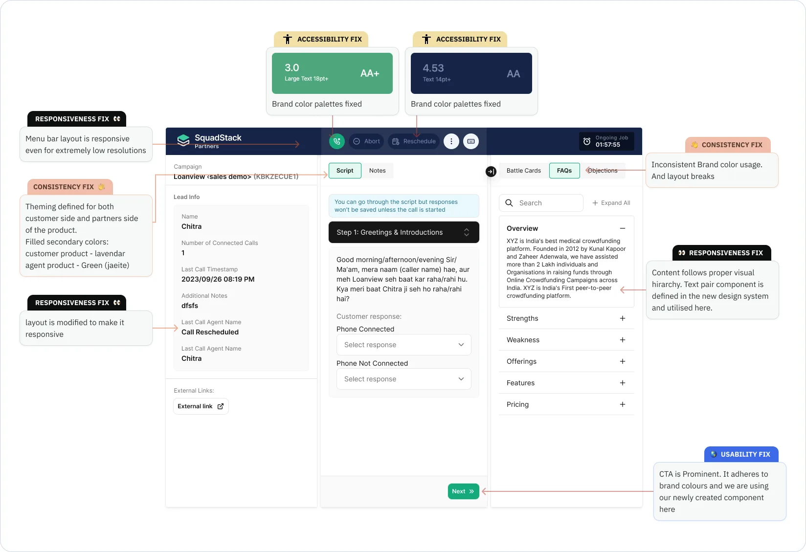Abort the current call
Viewport: 806px width, 552px height.
tap(366, 141)
